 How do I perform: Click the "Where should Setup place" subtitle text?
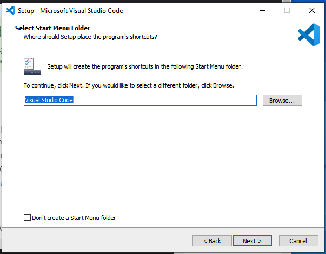tap(90, 37)
